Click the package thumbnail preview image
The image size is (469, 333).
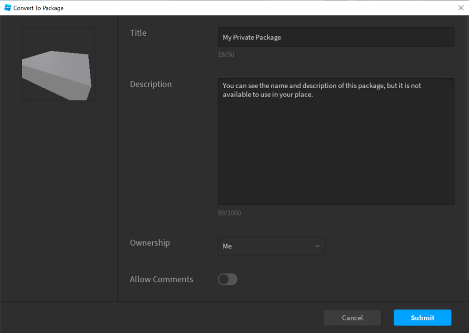pos(58,63)
